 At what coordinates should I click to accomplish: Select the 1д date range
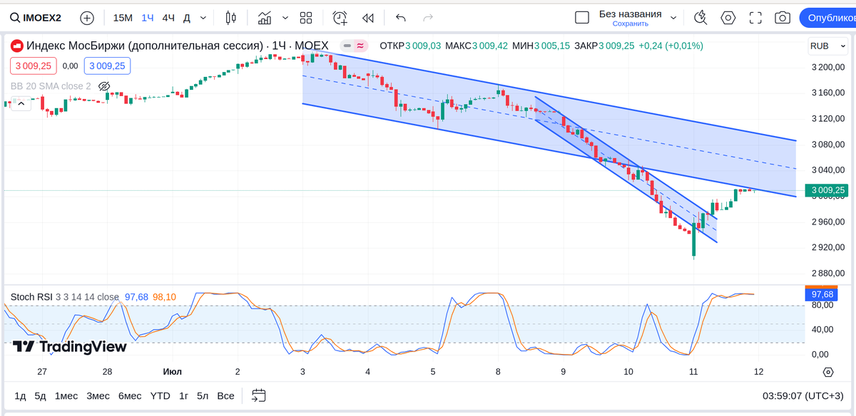[20, 395]
